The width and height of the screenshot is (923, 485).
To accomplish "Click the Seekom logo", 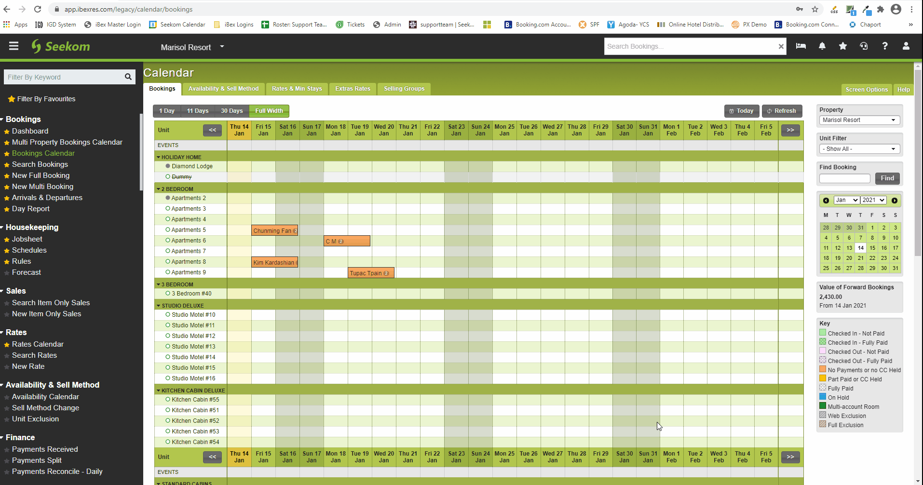I will [61, 46].
